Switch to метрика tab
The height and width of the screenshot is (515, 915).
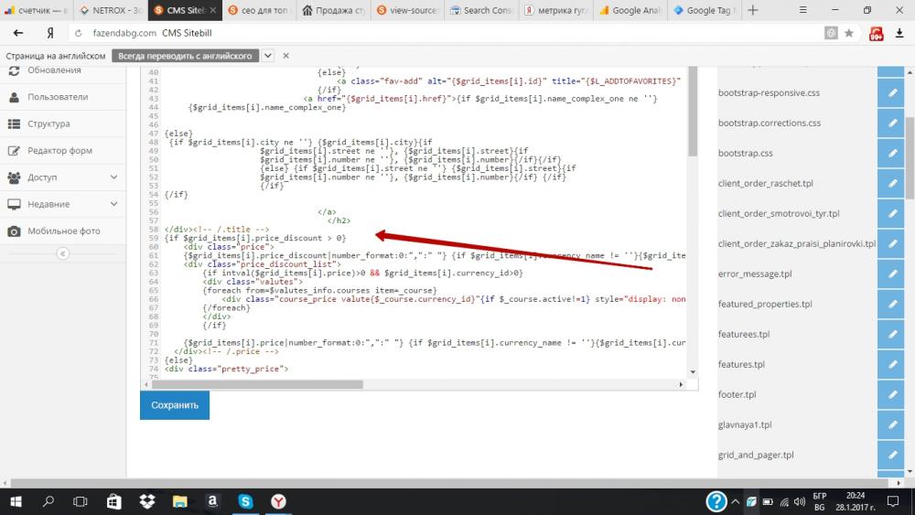click(x=556, y=10)
